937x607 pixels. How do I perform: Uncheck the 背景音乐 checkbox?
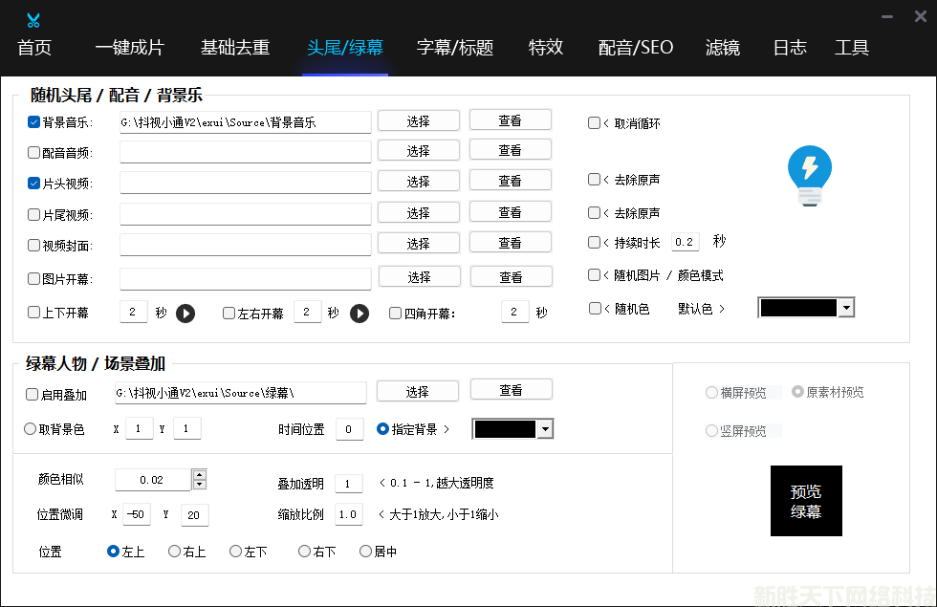(x=33, y=122)
